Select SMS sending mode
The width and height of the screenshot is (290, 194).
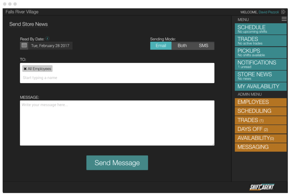pyautogui.click(x=203, y=46)
